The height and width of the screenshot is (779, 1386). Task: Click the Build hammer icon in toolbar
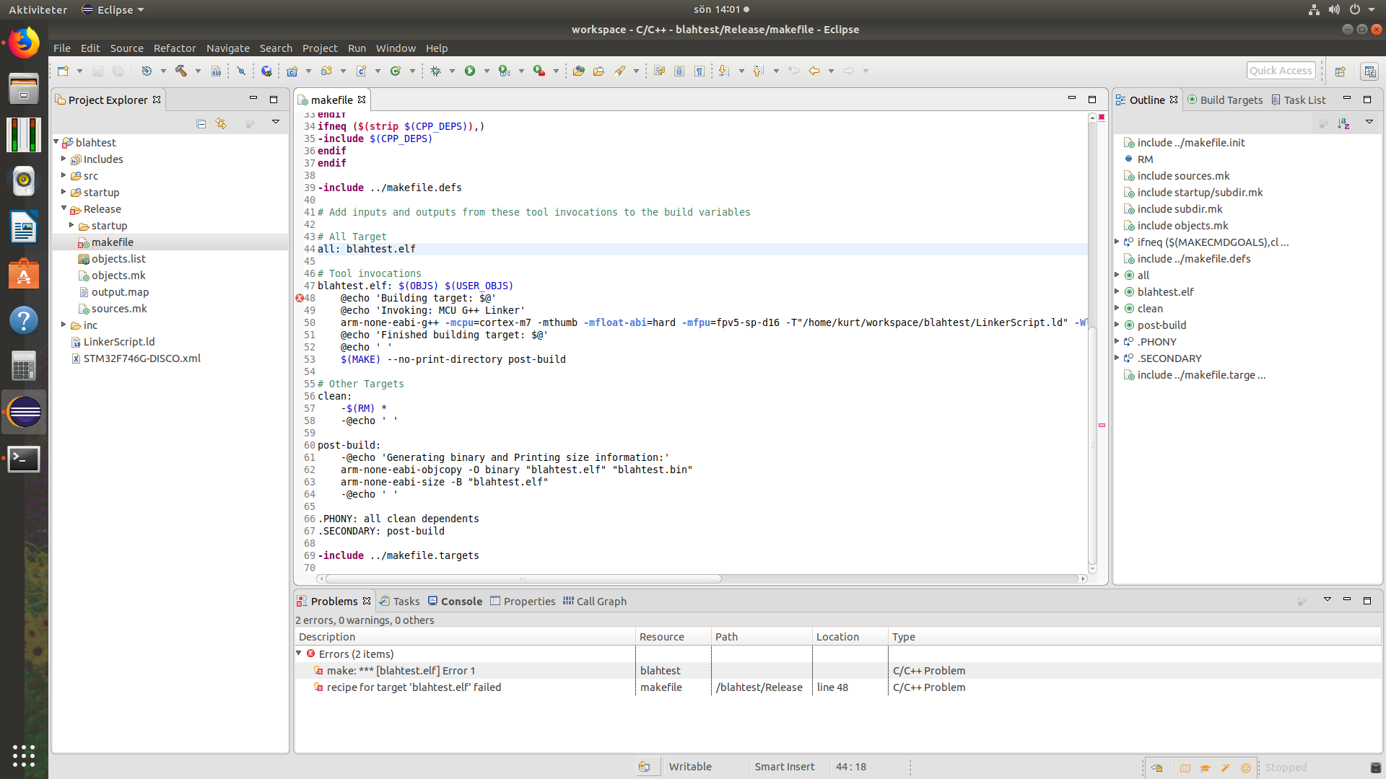pyautogui.click(x=181, y=71)
